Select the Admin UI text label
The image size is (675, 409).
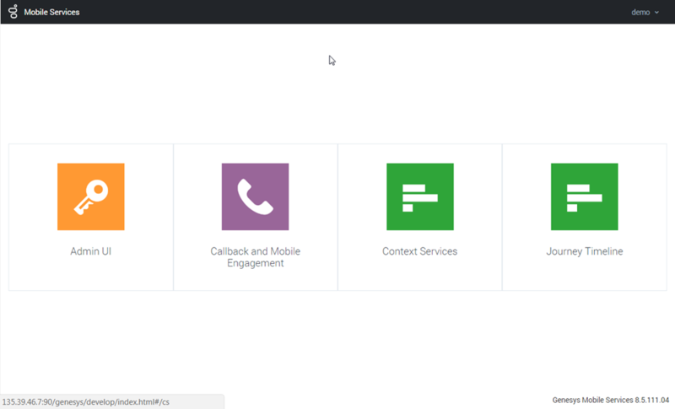[91, 251]
